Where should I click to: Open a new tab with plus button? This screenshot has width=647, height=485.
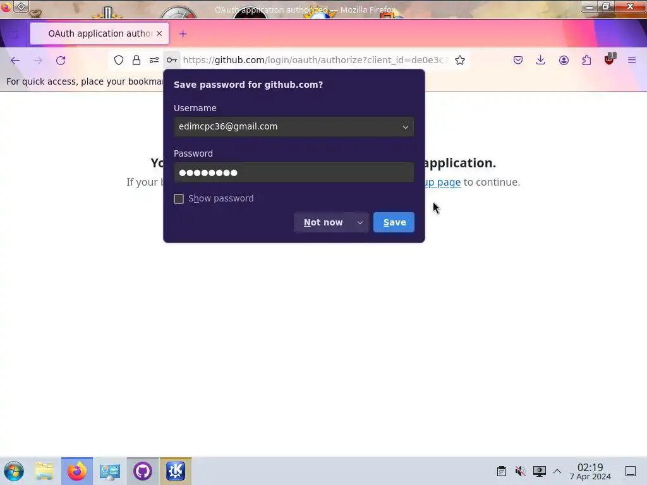(x=183, y=34)
